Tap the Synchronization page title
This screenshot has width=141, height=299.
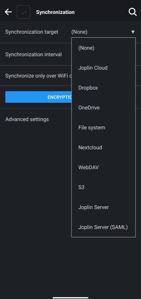coord(55,12)
